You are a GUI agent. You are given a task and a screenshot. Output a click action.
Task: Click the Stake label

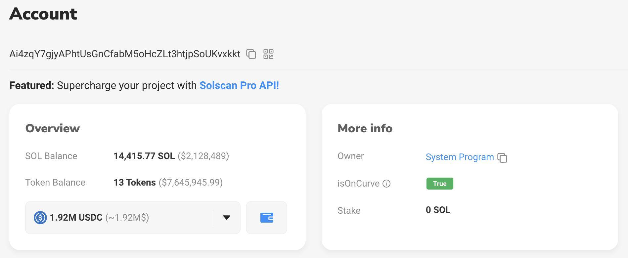coord(349,210)
